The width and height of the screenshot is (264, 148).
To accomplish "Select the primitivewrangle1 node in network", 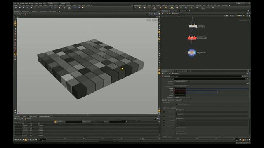I will click(x=192, y=38).
